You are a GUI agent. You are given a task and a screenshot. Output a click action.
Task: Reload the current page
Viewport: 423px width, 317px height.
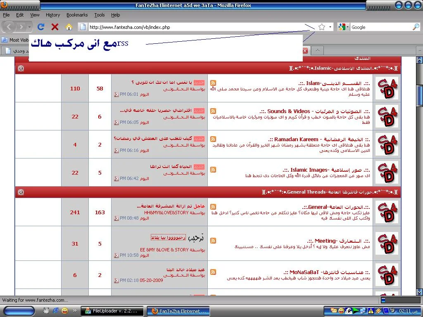coord(40,27)
